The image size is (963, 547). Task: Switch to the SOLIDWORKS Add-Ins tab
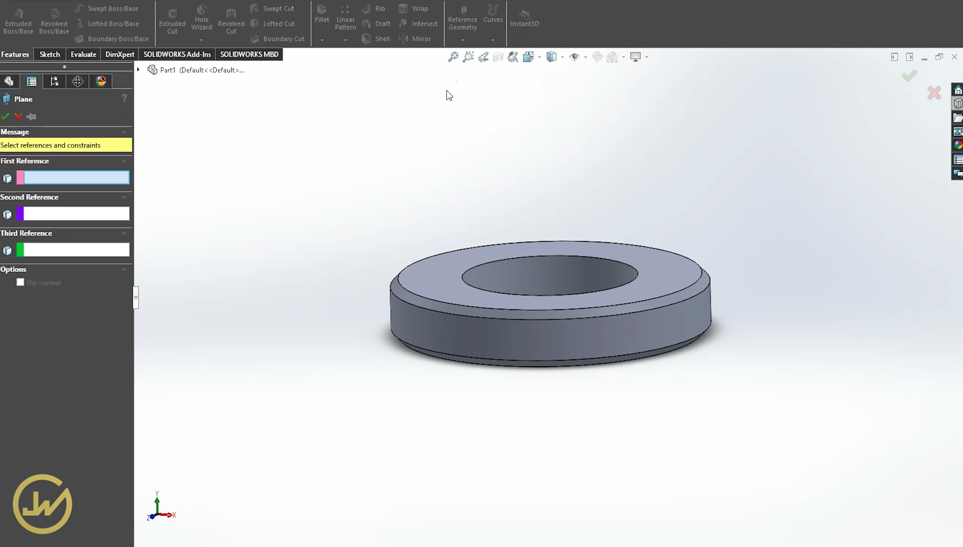(177, 54)
